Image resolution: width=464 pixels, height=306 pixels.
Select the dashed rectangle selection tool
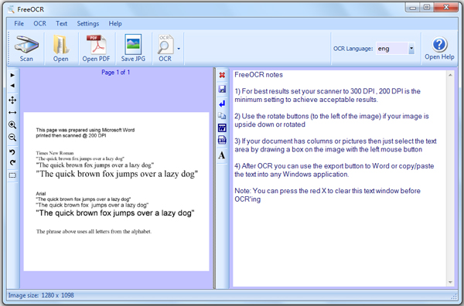tap(12, 175)
